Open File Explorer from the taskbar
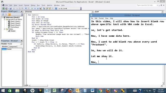The width and height of the screenshot is (166, 93). coord(17,91)
